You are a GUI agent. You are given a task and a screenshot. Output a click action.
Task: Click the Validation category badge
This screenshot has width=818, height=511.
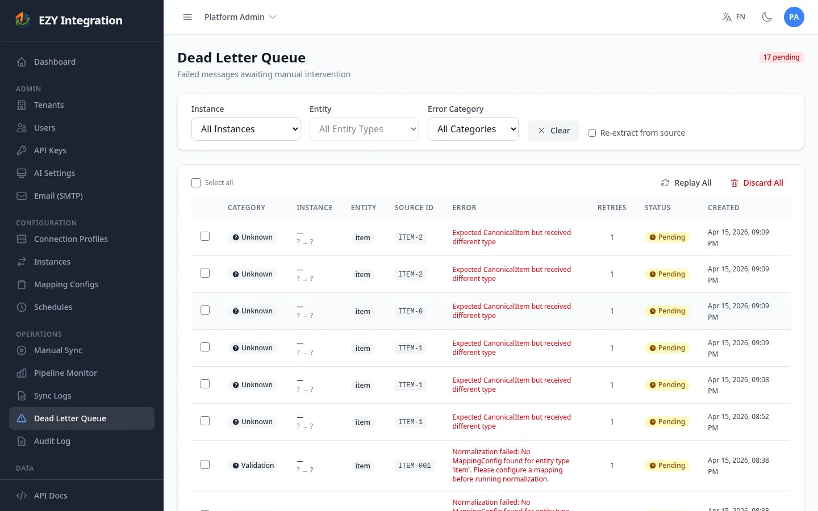(253, 466)
